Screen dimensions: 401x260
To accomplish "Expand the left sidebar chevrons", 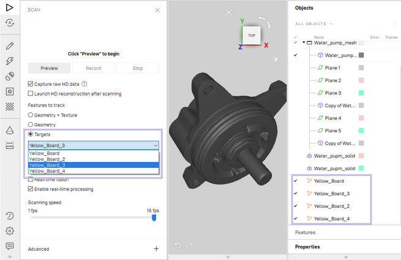I will click(9, 257).
